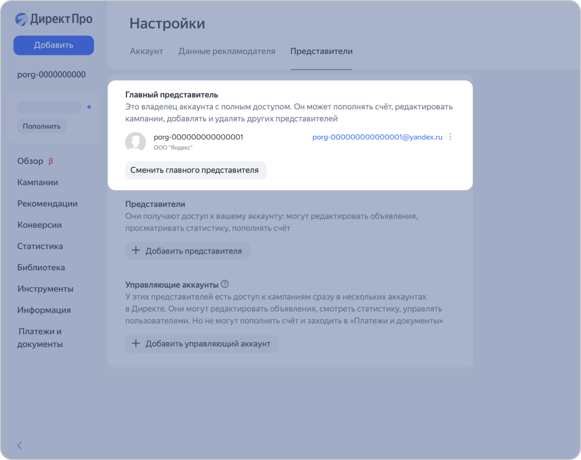
Task: Collapse the sidebar with the left chevron
Action: coord(20,445)
